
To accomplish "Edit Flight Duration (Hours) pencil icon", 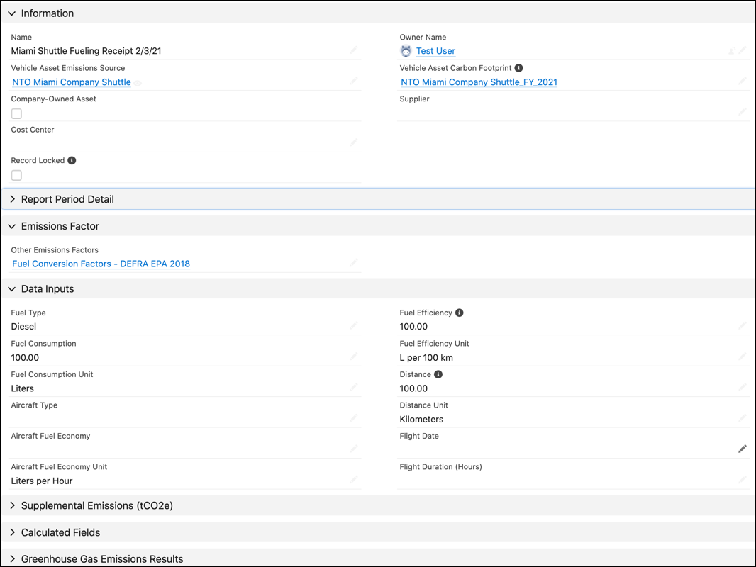I will [742, 480].
